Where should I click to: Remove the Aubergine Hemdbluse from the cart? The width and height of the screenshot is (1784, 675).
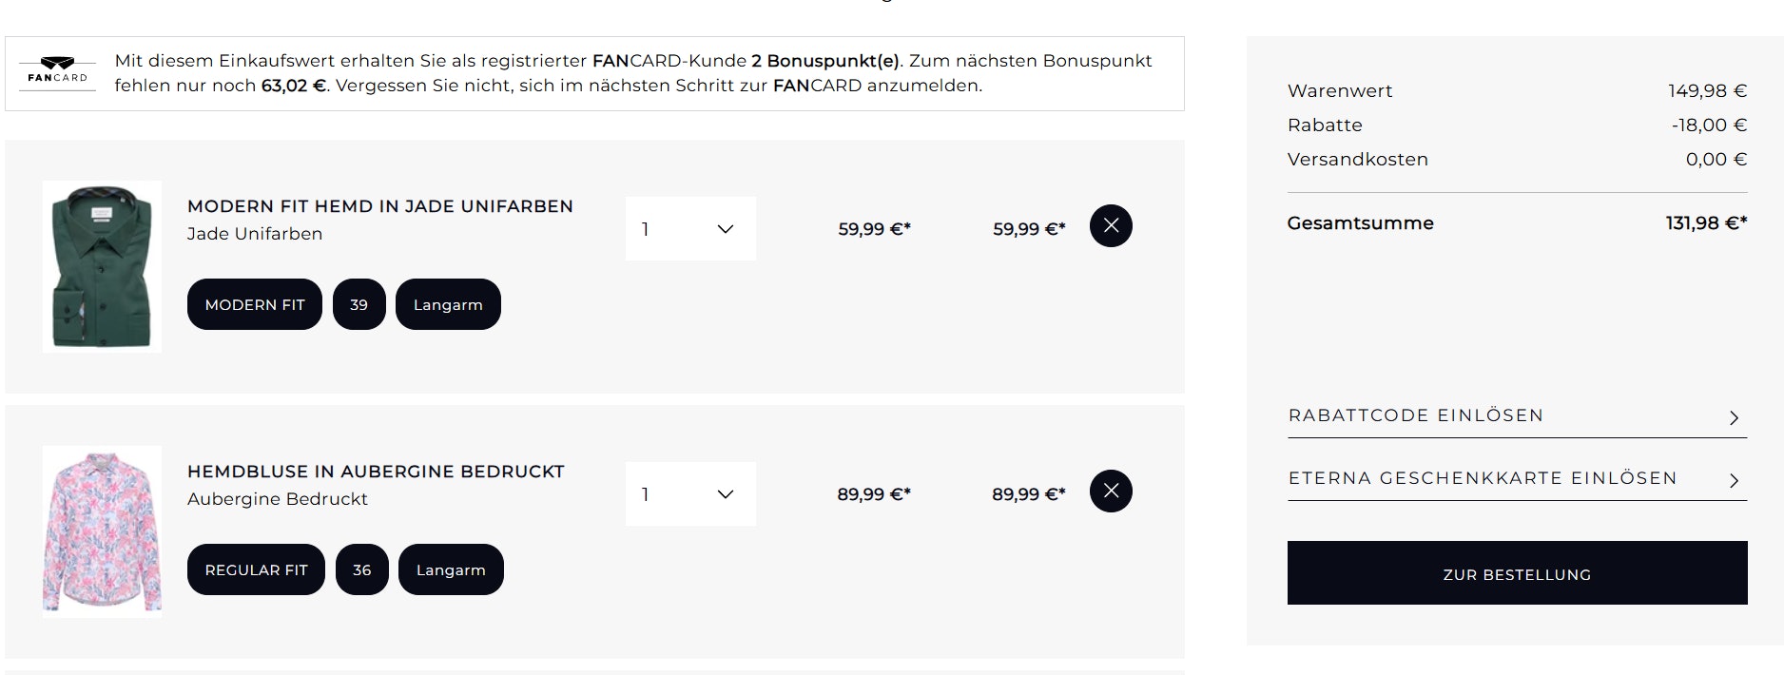[1111, 492]
